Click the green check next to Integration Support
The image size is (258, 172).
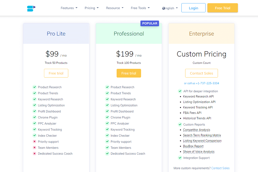pyautogui.click(x=180, y=158)
